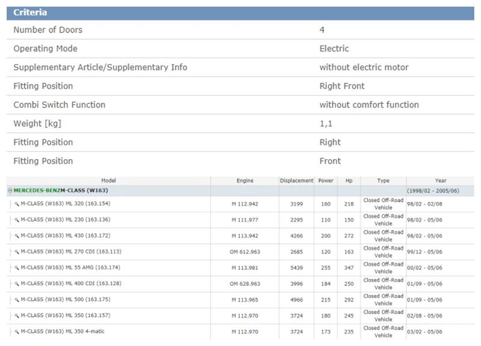Click magnifier icon for ML 400 CDI (163.128)
The image size is (481, 346).
click(17, 284)
